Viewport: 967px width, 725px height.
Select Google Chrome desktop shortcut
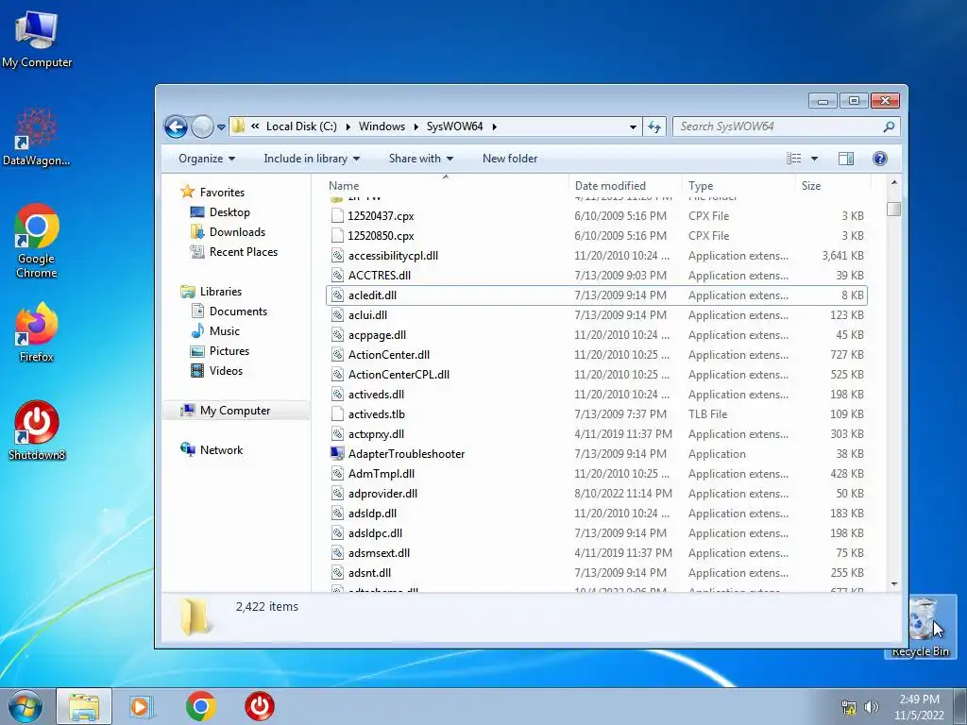coord(37,241)
